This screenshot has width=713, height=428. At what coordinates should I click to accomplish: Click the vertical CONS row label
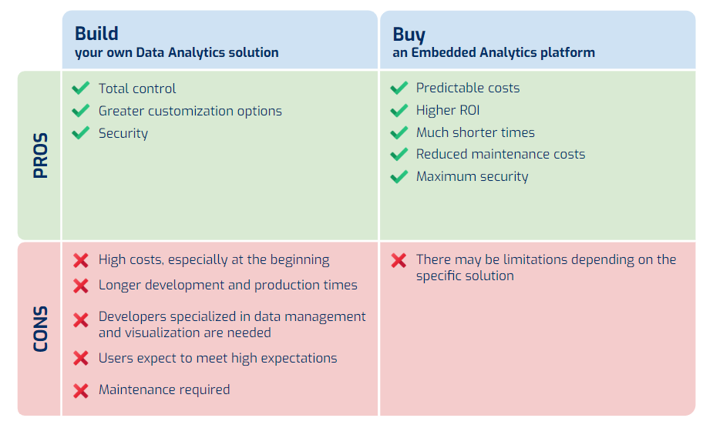(x=41, y=329)
